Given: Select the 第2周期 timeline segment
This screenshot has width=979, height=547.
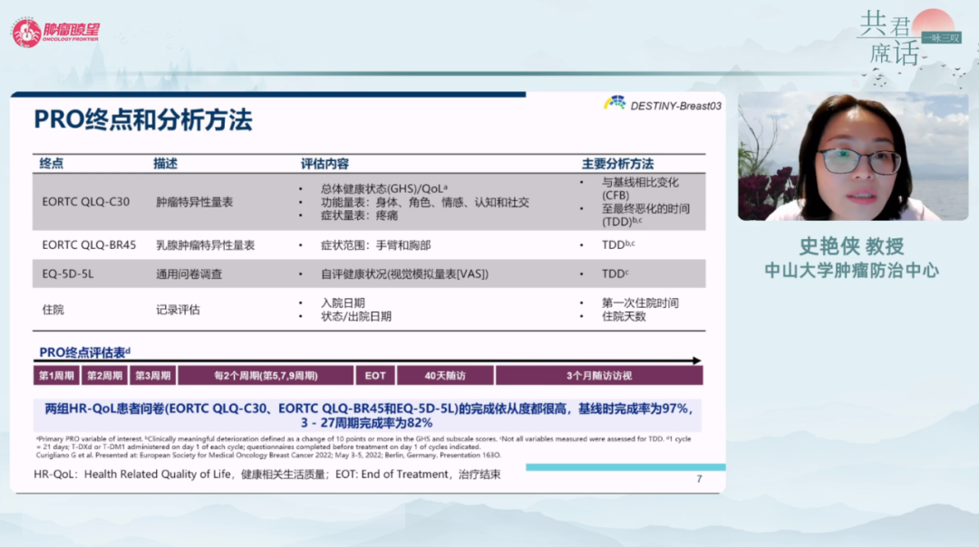Looking at the screenshot, I should pos(105,375).
